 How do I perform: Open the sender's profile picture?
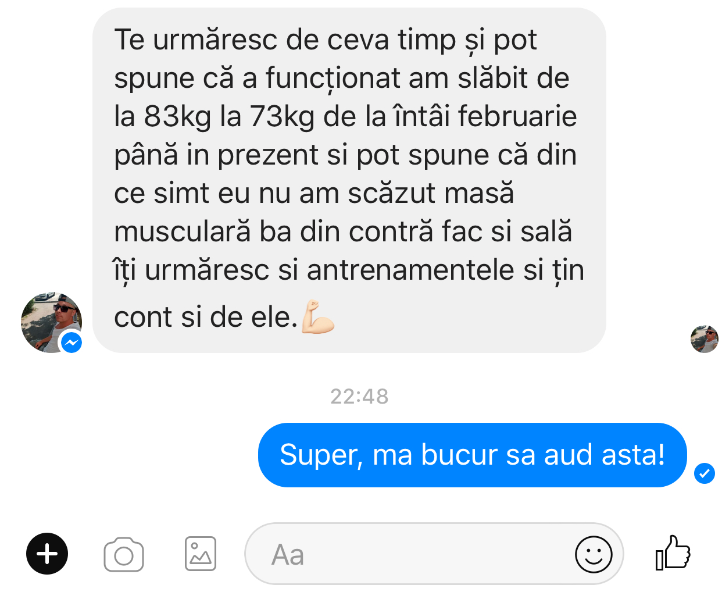[x=51, y=322]
